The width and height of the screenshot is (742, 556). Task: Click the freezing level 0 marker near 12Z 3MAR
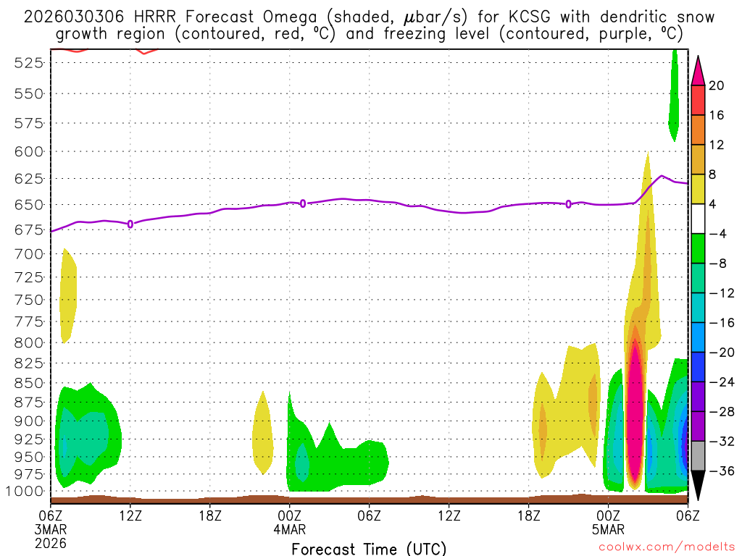point(130,224)
